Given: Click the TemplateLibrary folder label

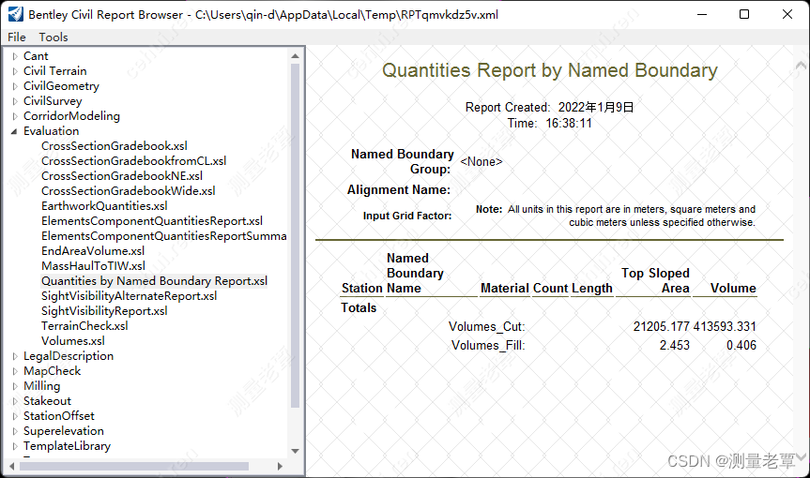Looking at the screenshot, I should 67,445.
